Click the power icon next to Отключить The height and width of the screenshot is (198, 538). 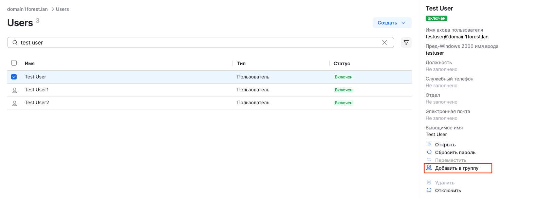(x=429, y=190)
